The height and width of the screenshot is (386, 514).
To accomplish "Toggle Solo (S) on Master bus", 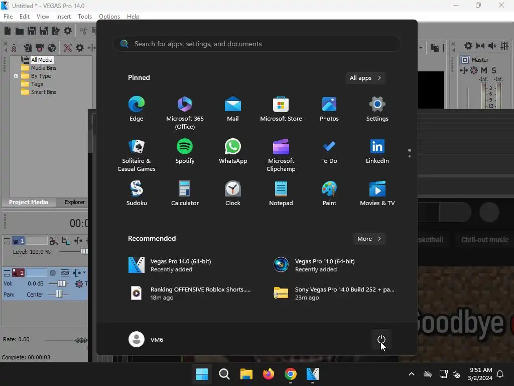I will (x=494, y=70).
